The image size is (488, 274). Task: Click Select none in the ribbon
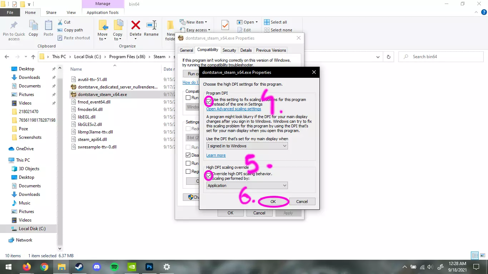(278, 30)
